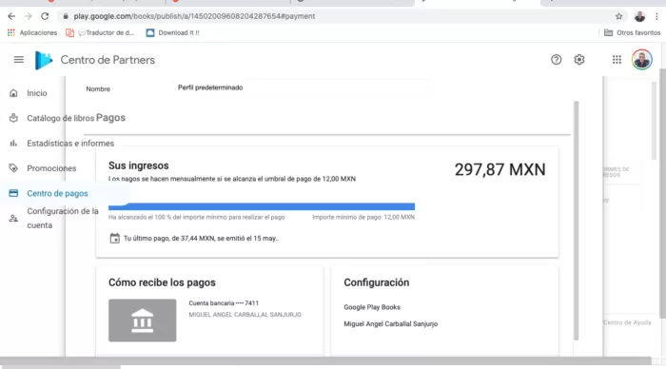Open the Otros favoritos folder
This screenshot has width=666, height=369.
(x=633, y=32)
